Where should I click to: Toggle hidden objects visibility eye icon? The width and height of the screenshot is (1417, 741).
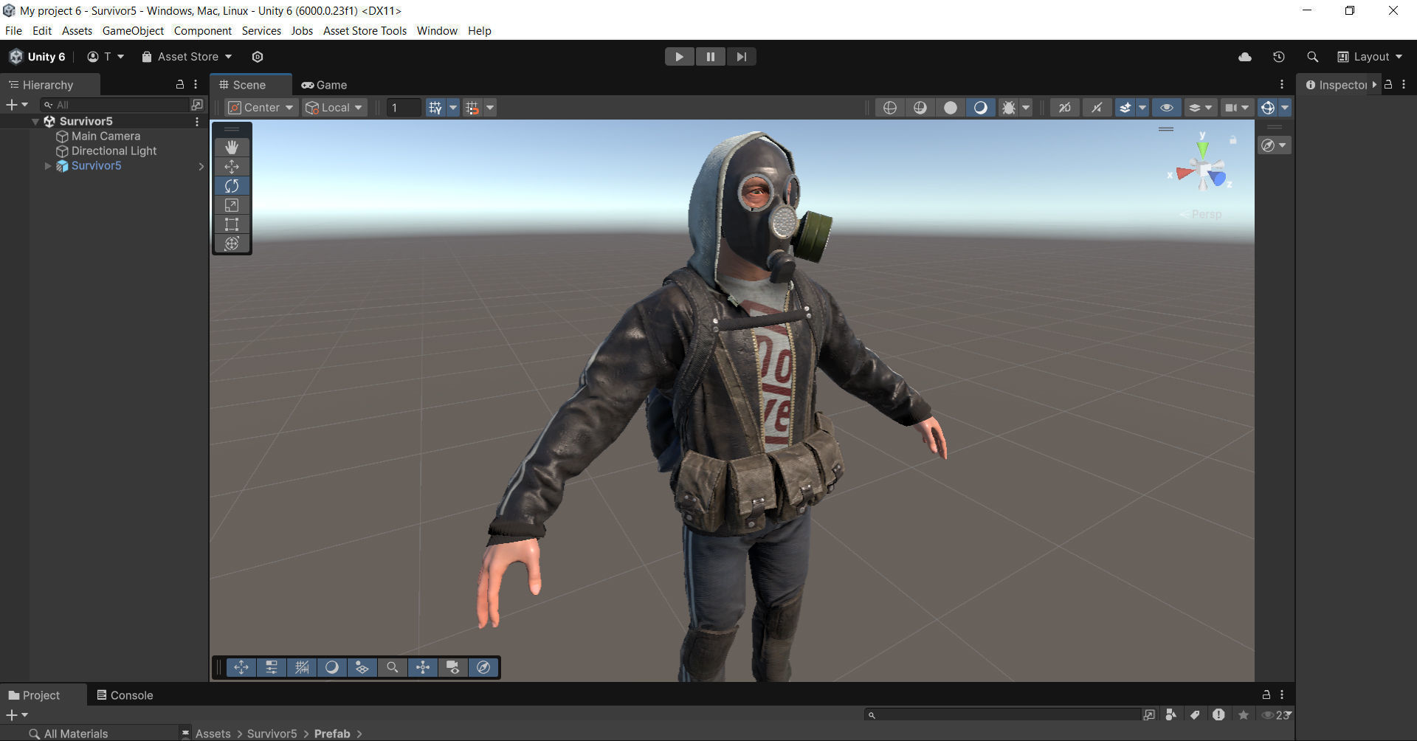(x=1167, y=108)
